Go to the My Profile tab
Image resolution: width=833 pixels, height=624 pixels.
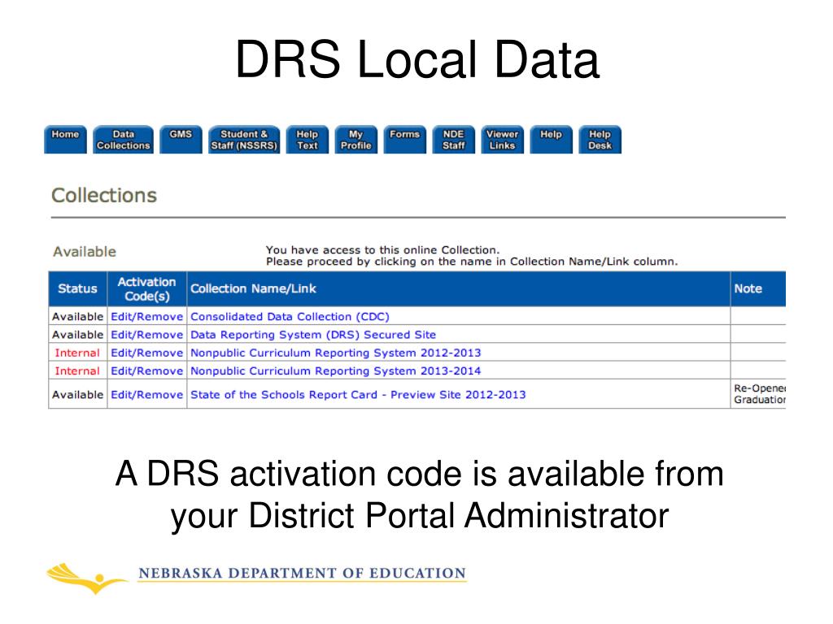pyautogui.click(x=356, y=140)
